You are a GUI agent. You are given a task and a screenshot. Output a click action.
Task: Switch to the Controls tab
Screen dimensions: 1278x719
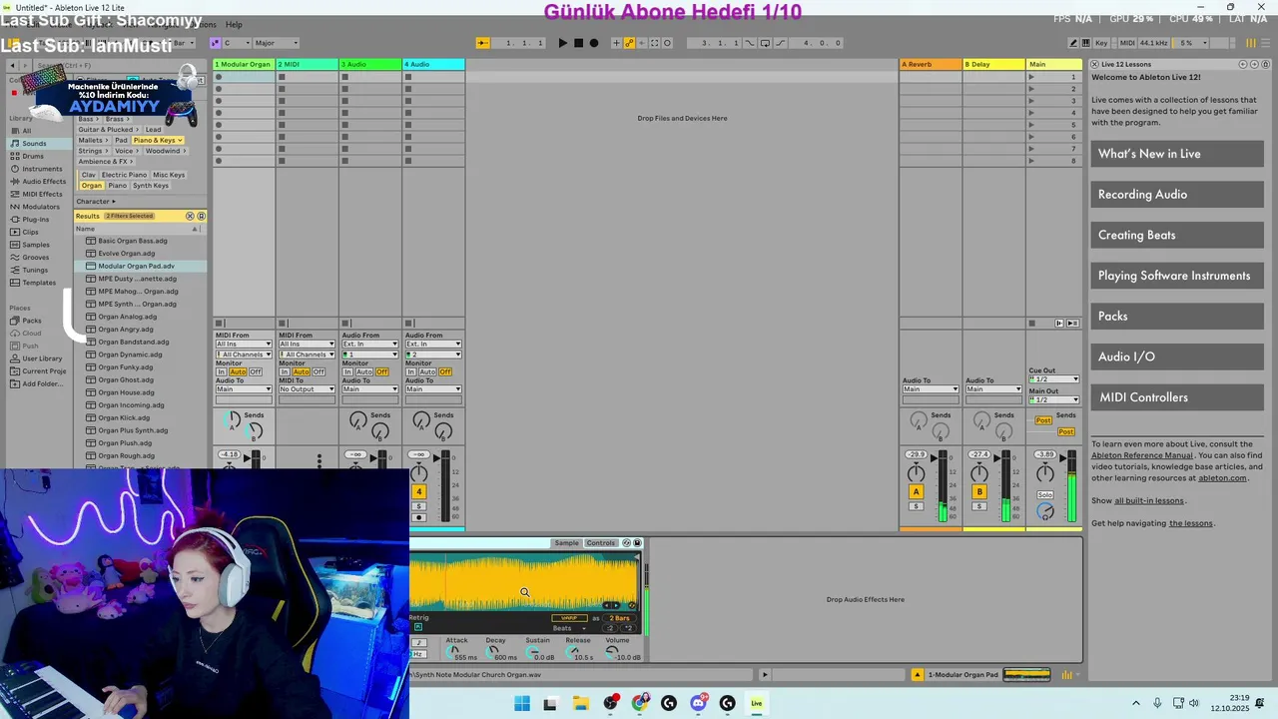tap(601, 543)
